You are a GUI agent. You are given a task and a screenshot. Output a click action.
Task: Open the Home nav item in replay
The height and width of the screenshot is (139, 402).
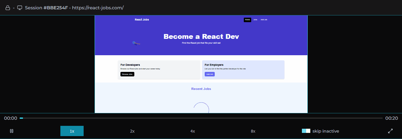click(x=247, y=20)
